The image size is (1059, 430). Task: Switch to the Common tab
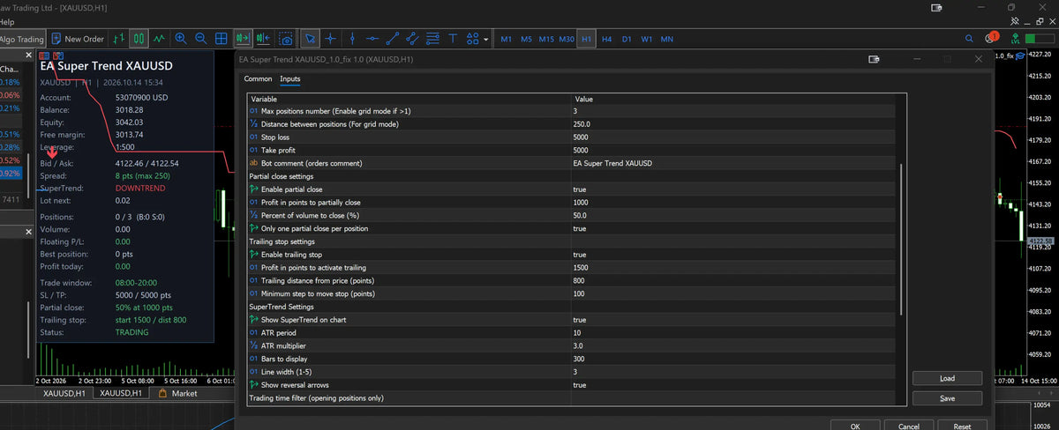point(259,79)
